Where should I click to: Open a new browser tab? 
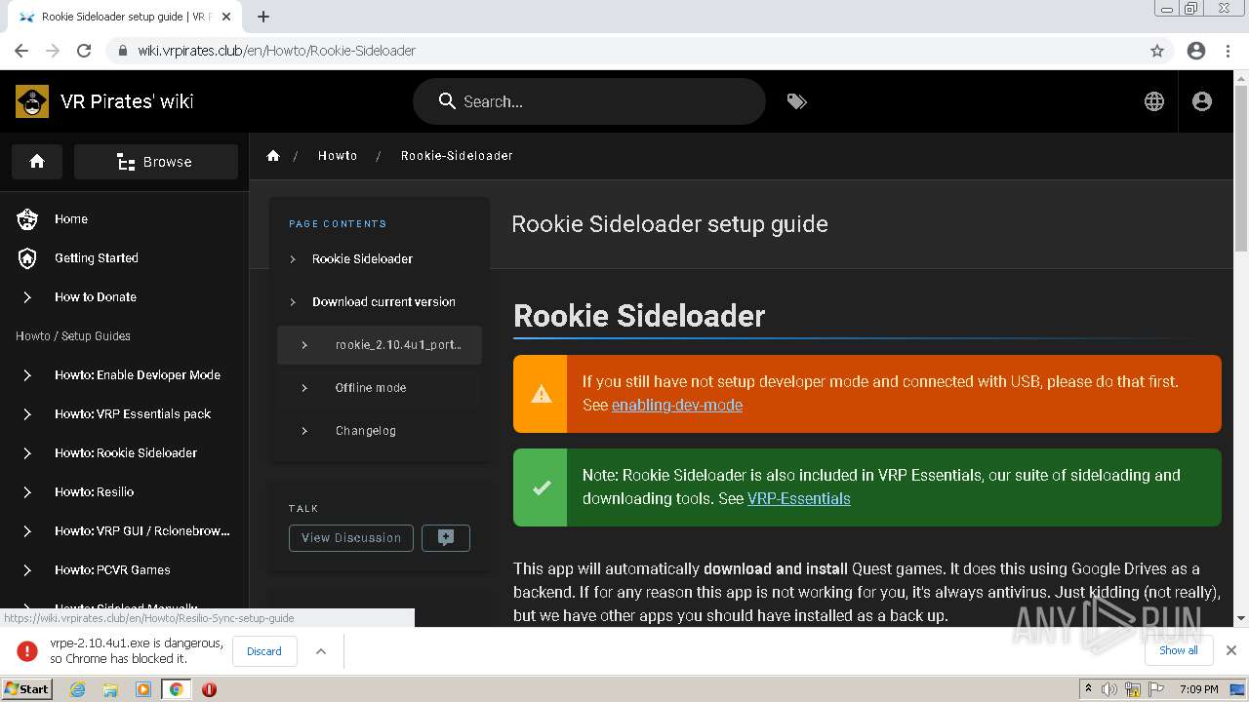263,17
